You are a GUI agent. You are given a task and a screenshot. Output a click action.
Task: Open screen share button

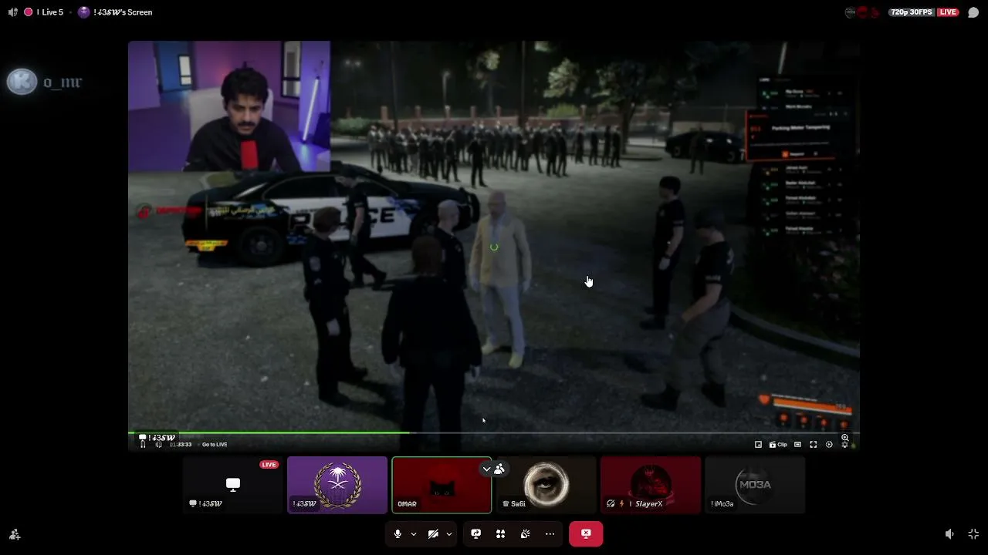[476, 533]
